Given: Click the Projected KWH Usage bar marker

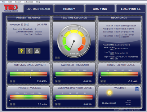Looking at the screenshot, I should coord(100,77).
